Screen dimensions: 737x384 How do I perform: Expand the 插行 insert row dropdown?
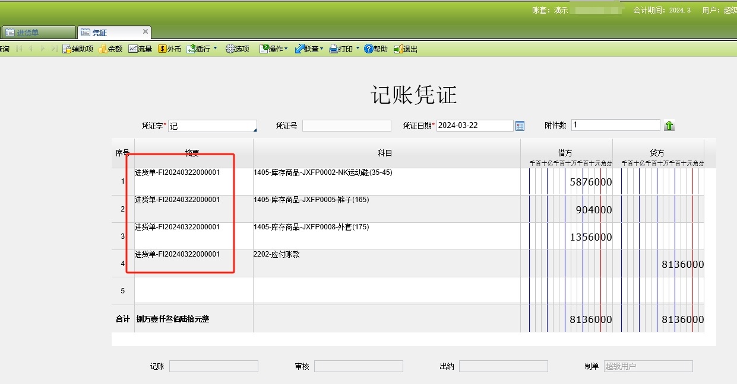pyautogui.click(x=214, y=49)
